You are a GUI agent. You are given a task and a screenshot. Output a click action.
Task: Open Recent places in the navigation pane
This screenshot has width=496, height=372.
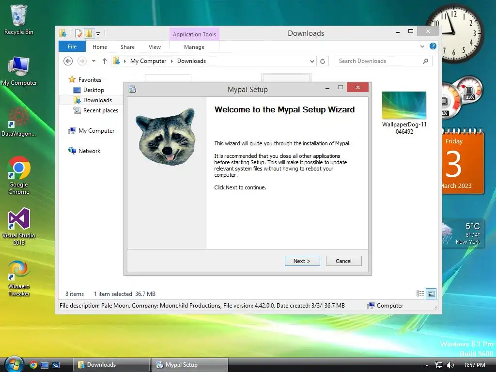(96, 110)
